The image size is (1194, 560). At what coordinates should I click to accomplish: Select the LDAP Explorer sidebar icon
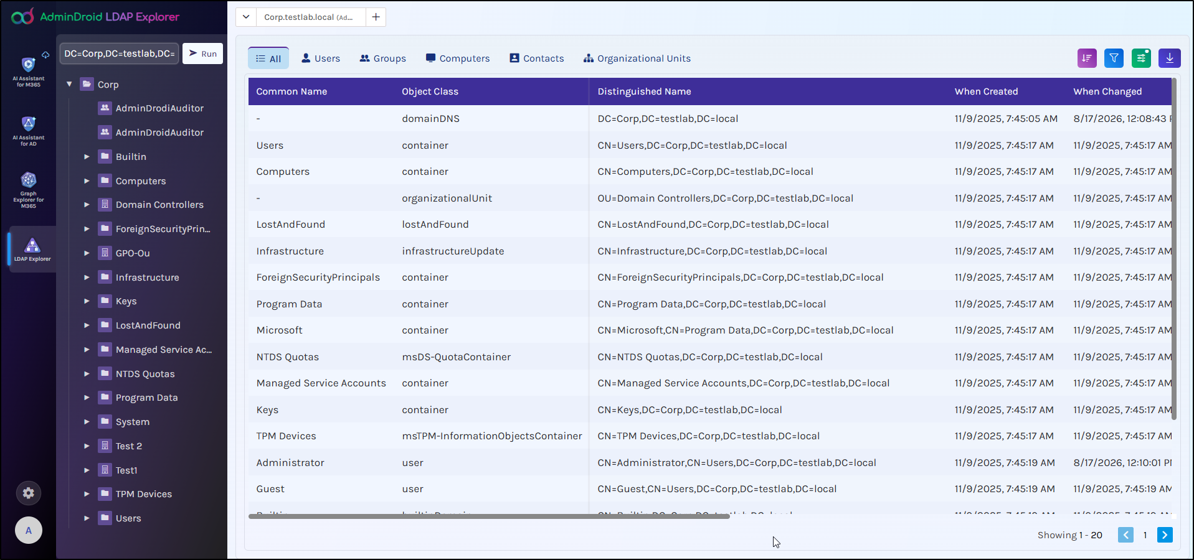(x=32, y=249)
